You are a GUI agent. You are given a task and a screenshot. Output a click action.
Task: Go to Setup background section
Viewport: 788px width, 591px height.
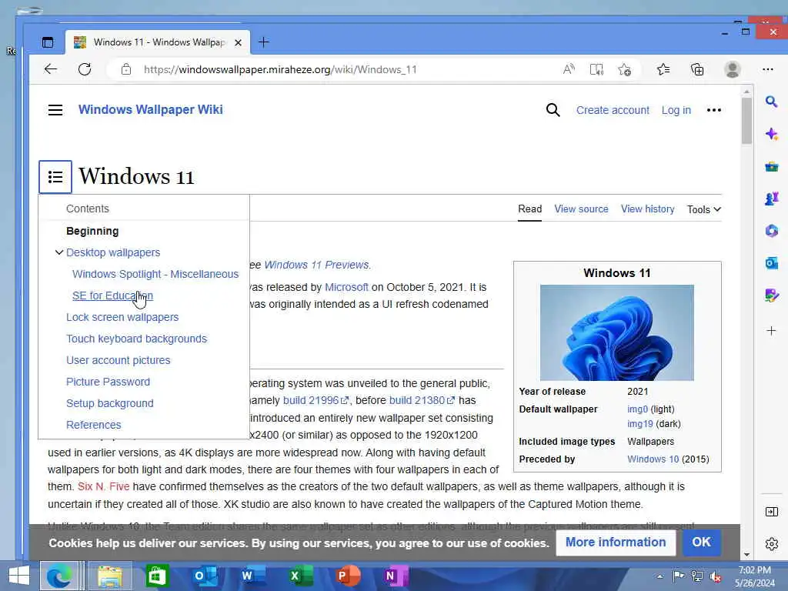click(x=109, y=403)
